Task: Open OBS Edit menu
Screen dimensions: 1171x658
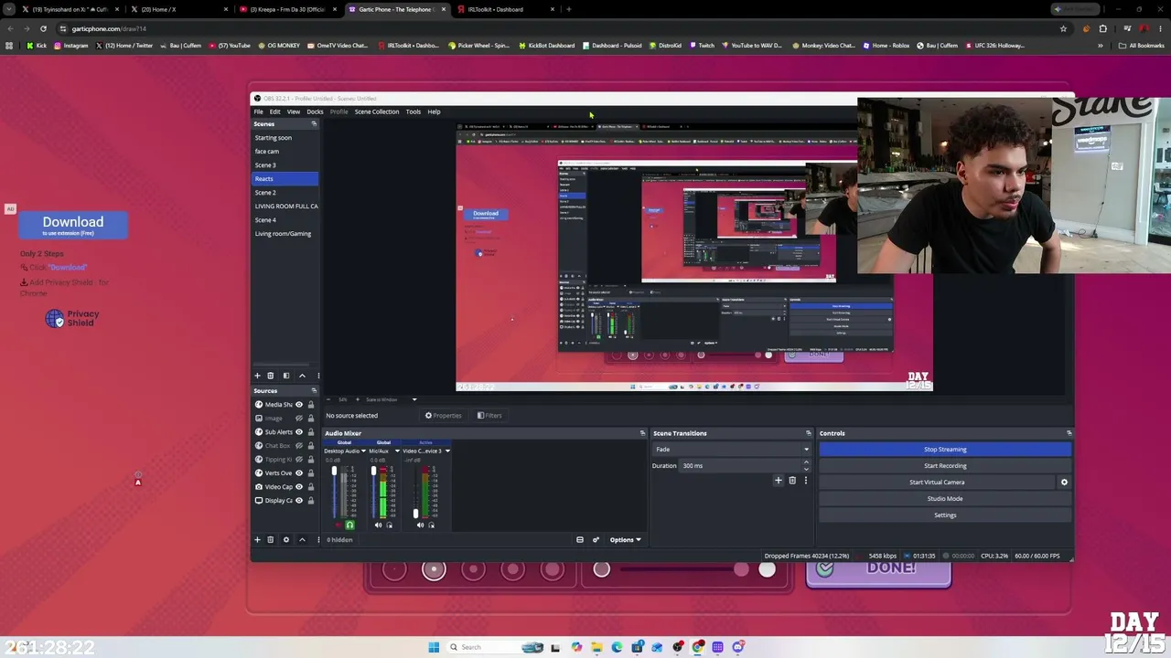Action: tap(274, 111)
